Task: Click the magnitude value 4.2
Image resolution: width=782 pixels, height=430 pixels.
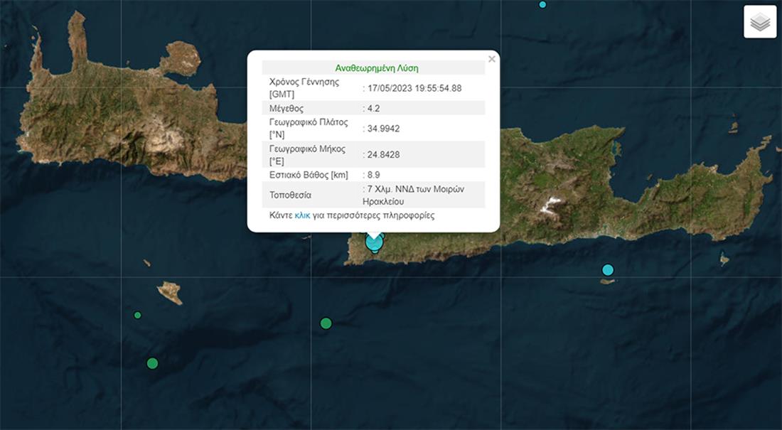Action: [370, 108]
